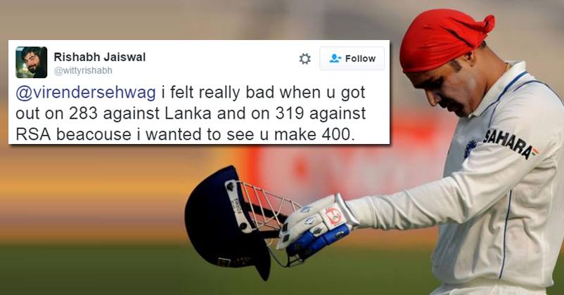Open the gear settings icon on tweet
The height and width of the screenshot is (295, 564).
(x=305, y=58)
